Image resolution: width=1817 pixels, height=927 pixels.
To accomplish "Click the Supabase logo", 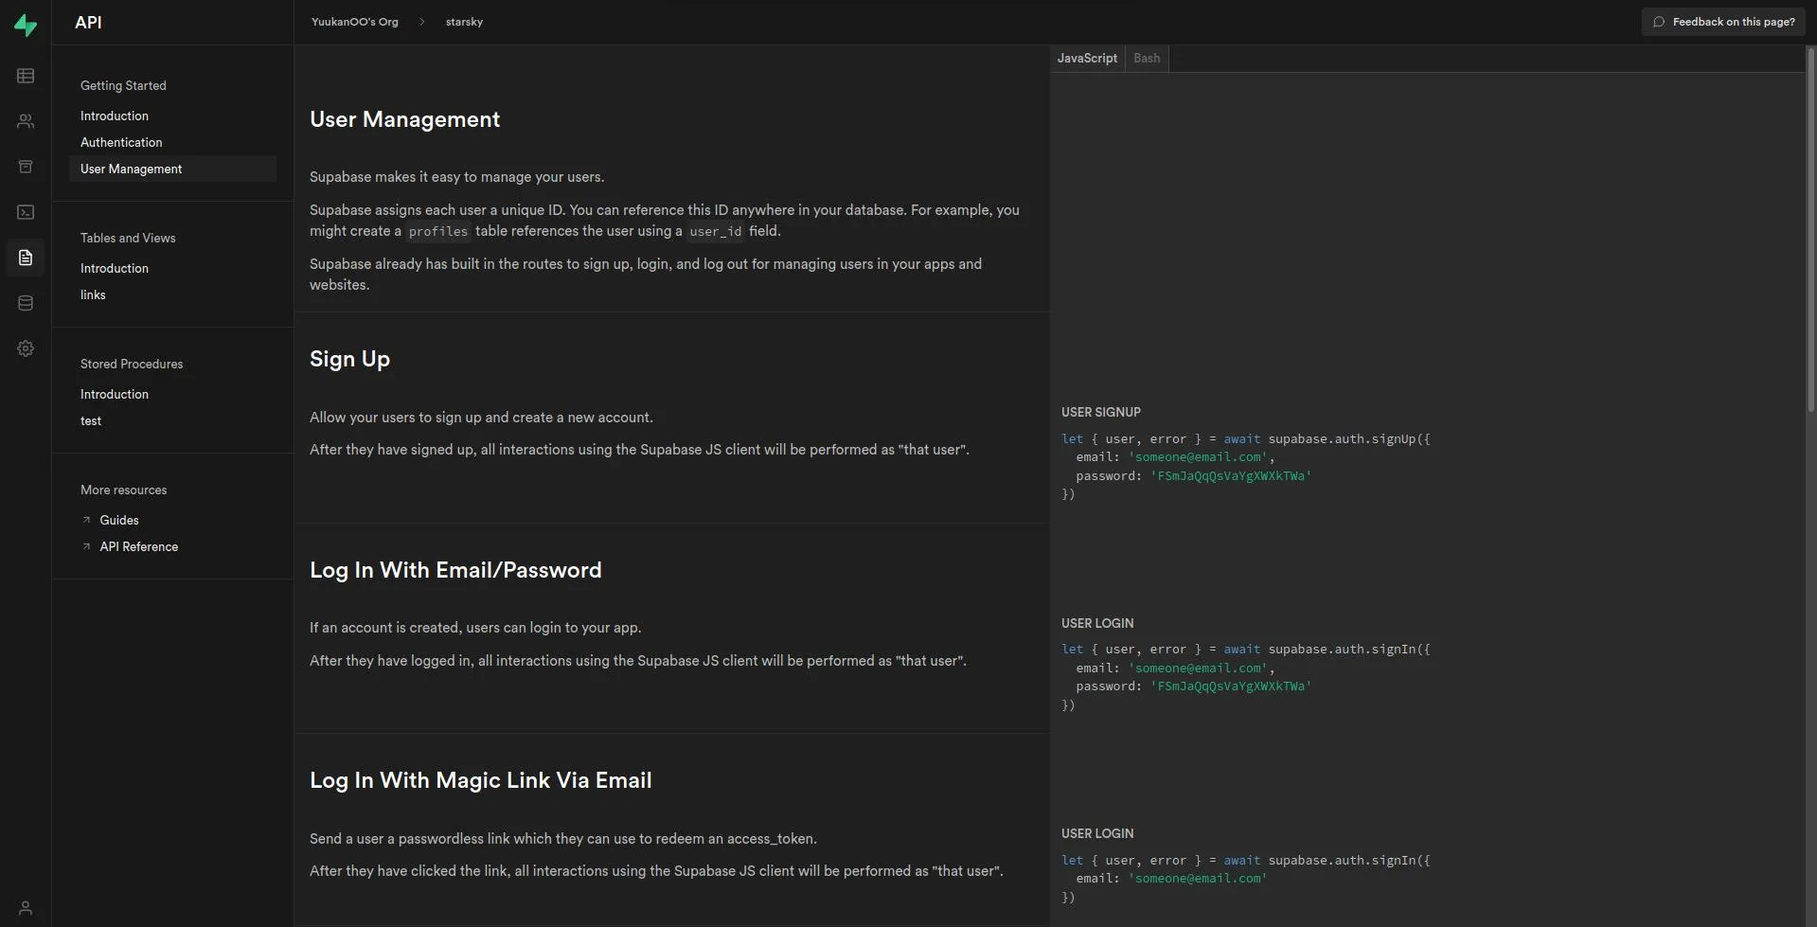I will coord(26,25).
